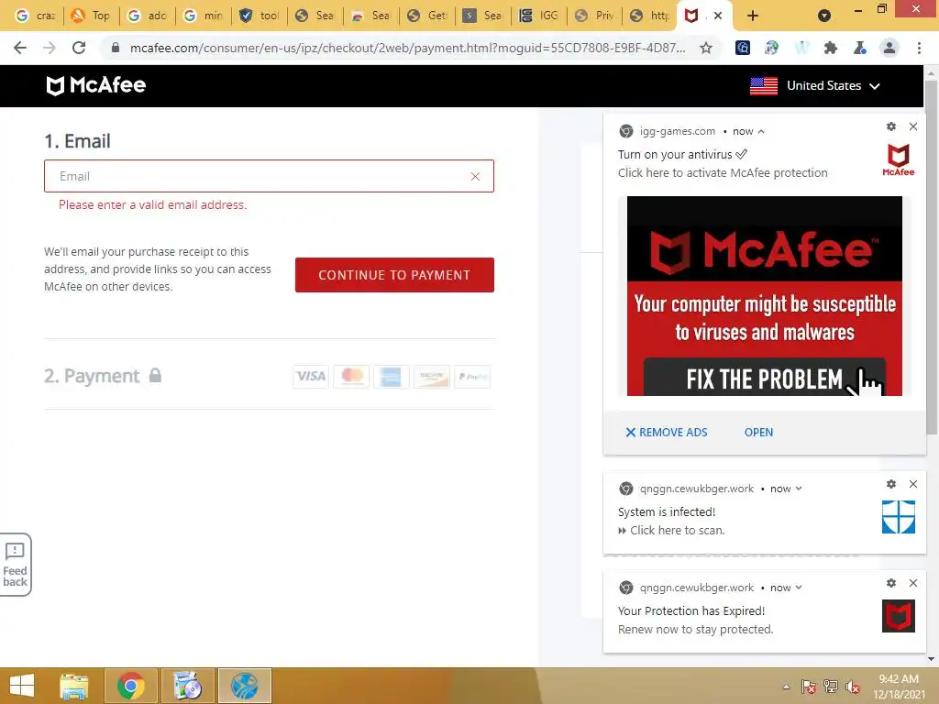This screenshot has height=704, width=939.
Task: Click the network icon in the system tray
Action: 831,687
